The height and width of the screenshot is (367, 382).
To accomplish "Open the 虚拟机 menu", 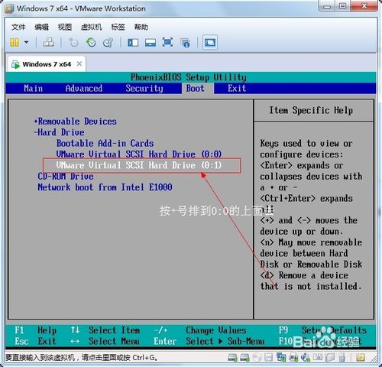I will [x=91, y=27].
